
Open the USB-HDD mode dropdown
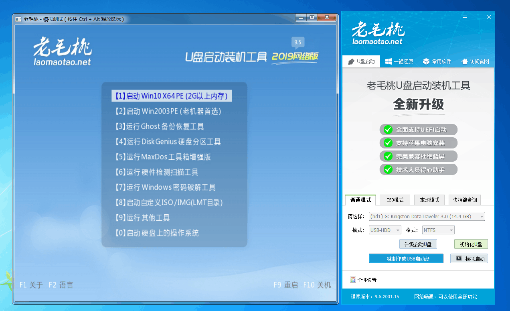385,230
